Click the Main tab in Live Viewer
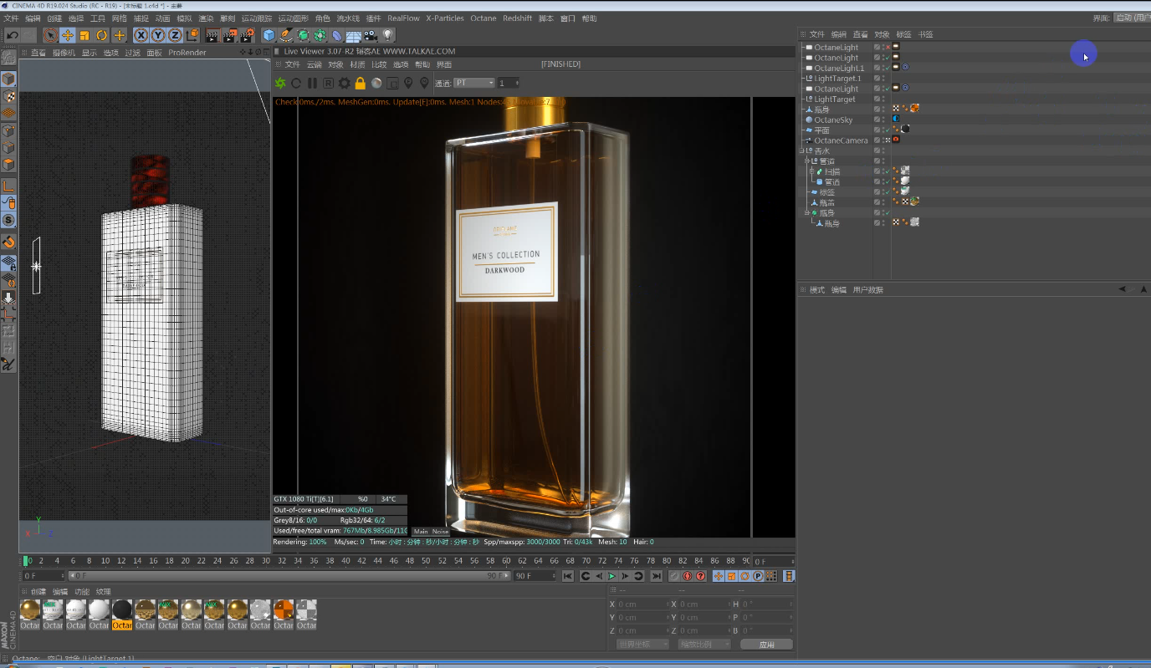The image size is (1151, 668). pos(421,532)
